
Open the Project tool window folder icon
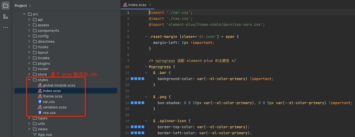tap(5, 5)
